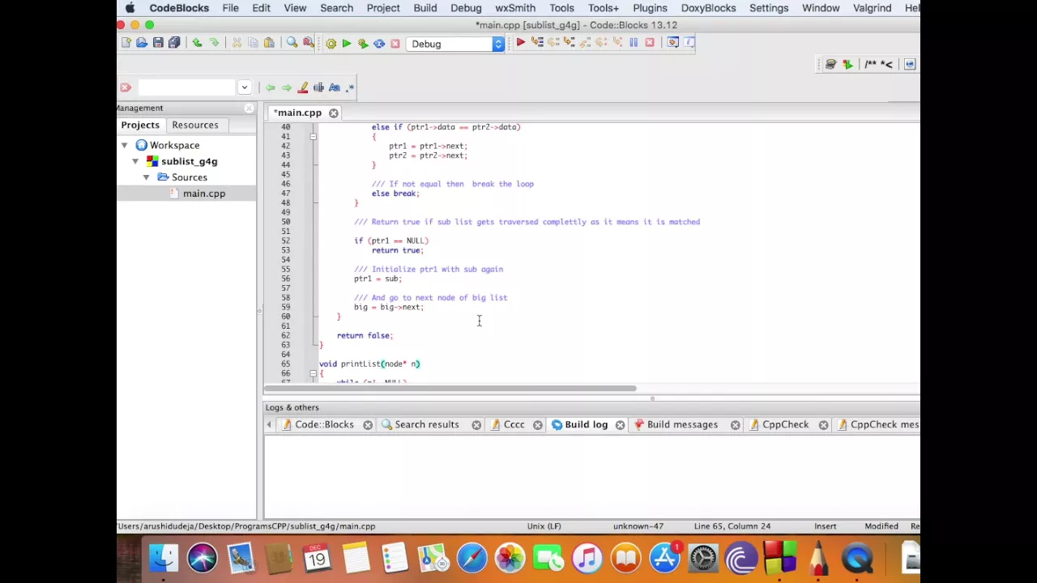Click the Build and run icon

pyautogui.click(x=362, y=44)
